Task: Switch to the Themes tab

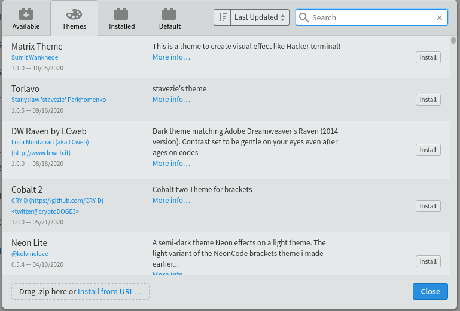Action: (74, 19)
